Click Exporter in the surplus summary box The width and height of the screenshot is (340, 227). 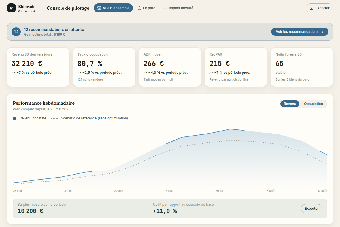(312, 209)
